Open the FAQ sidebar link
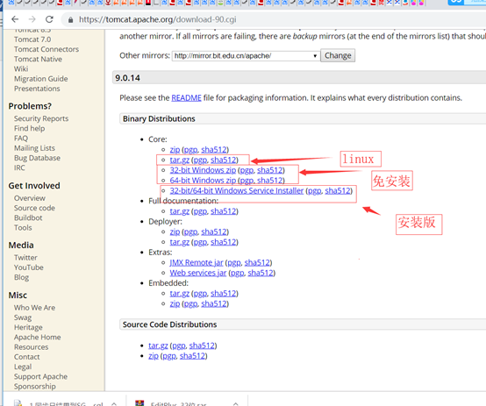 pyautogui.click(x=21, y=139)
